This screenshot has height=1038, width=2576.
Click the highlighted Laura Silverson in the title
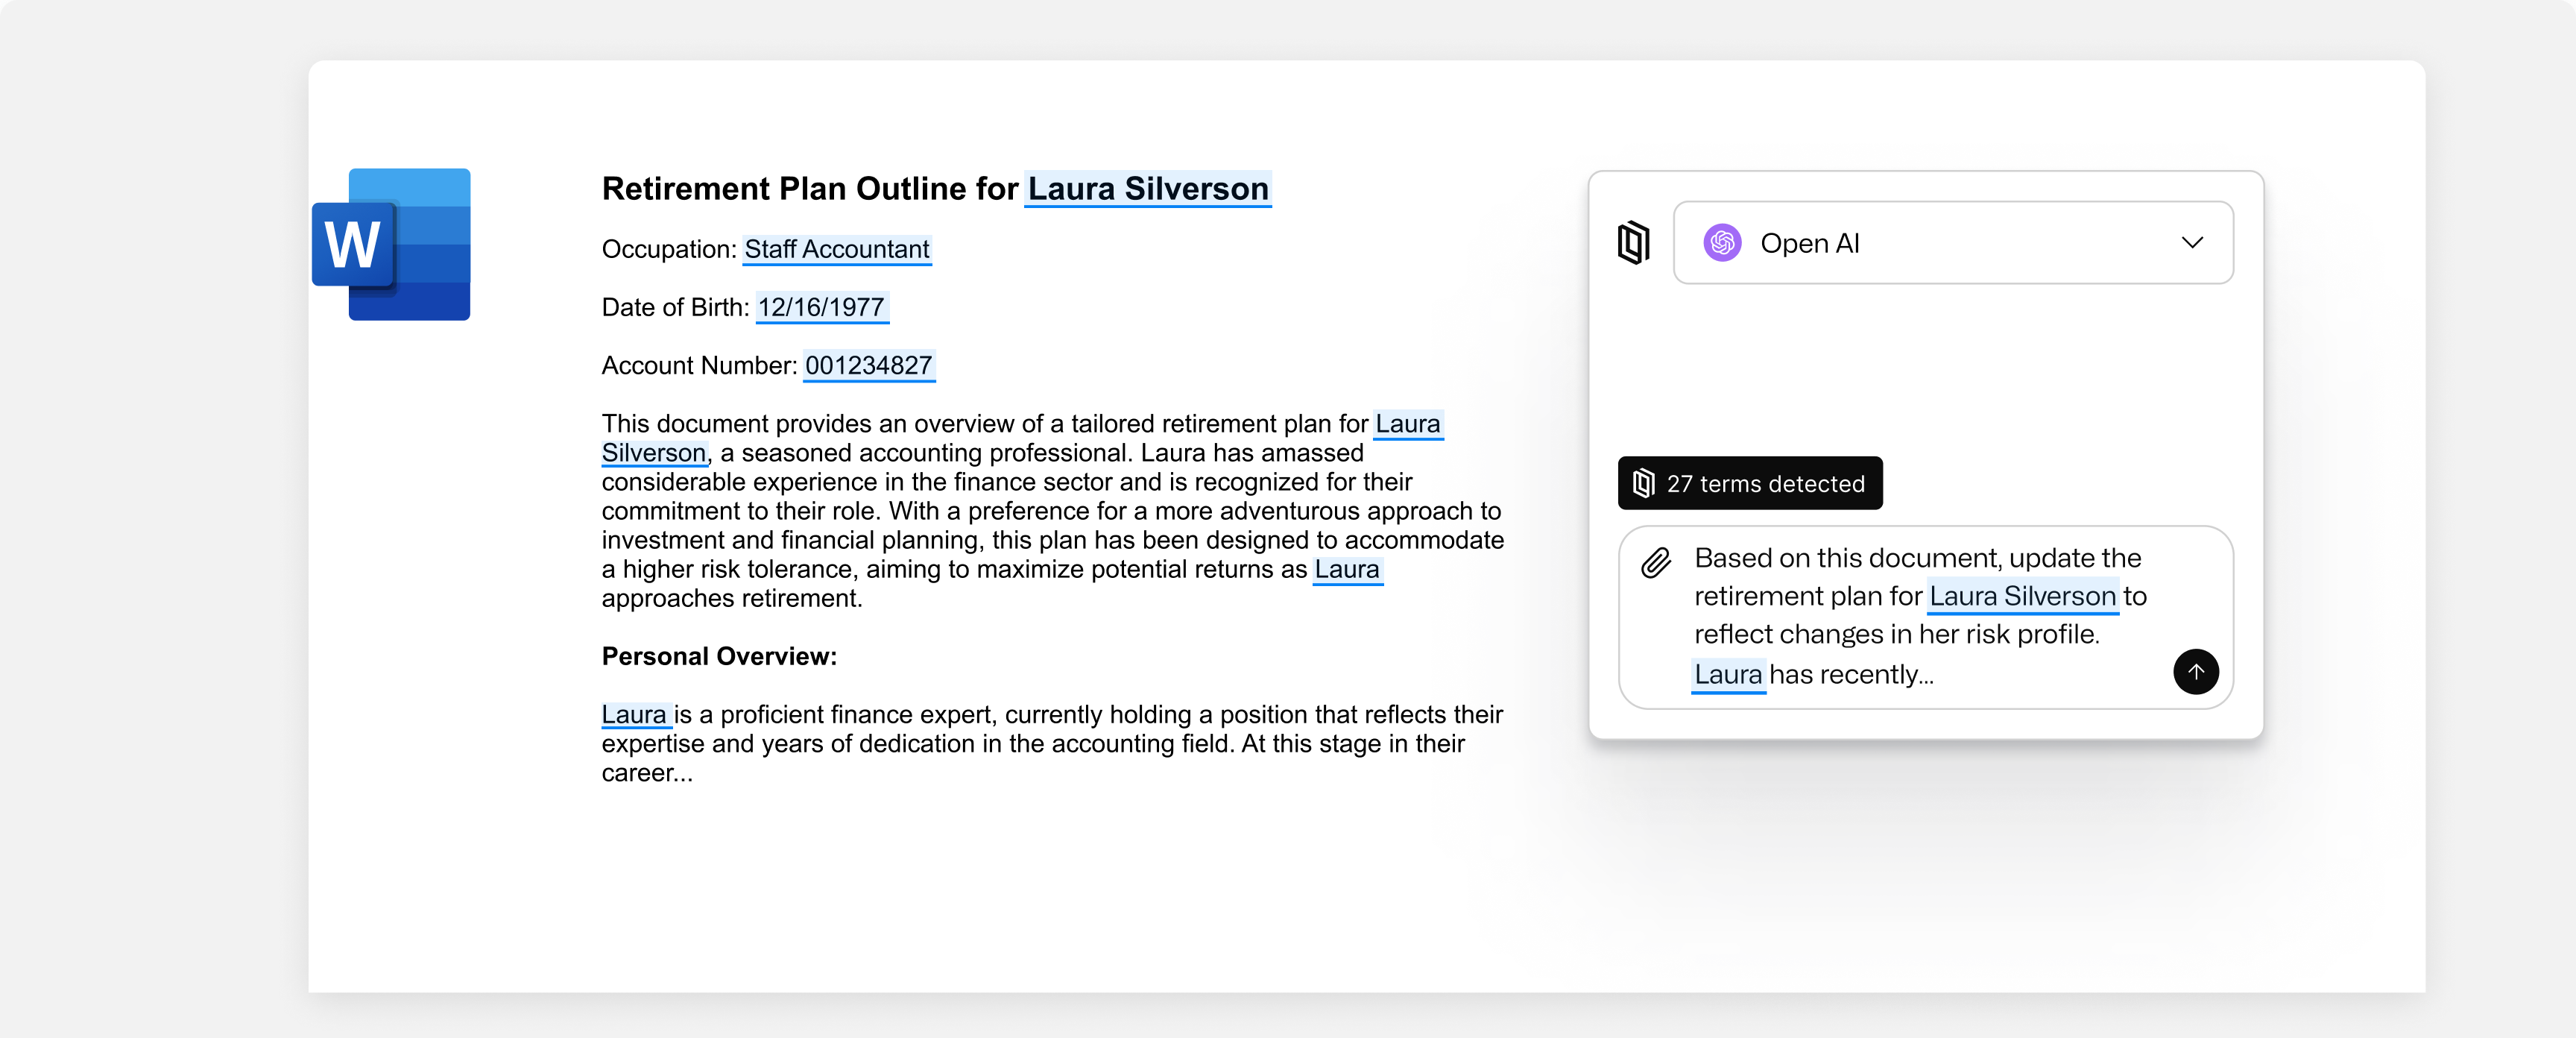[x=1147, y=189]
